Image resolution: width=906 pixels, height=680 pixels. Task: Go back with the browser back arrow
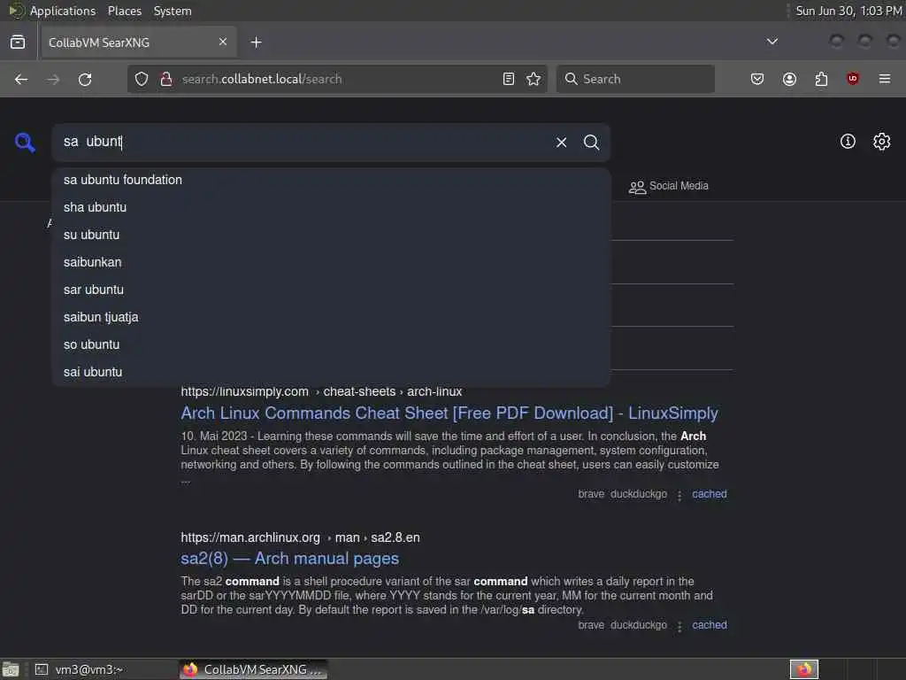click(21, 79)
